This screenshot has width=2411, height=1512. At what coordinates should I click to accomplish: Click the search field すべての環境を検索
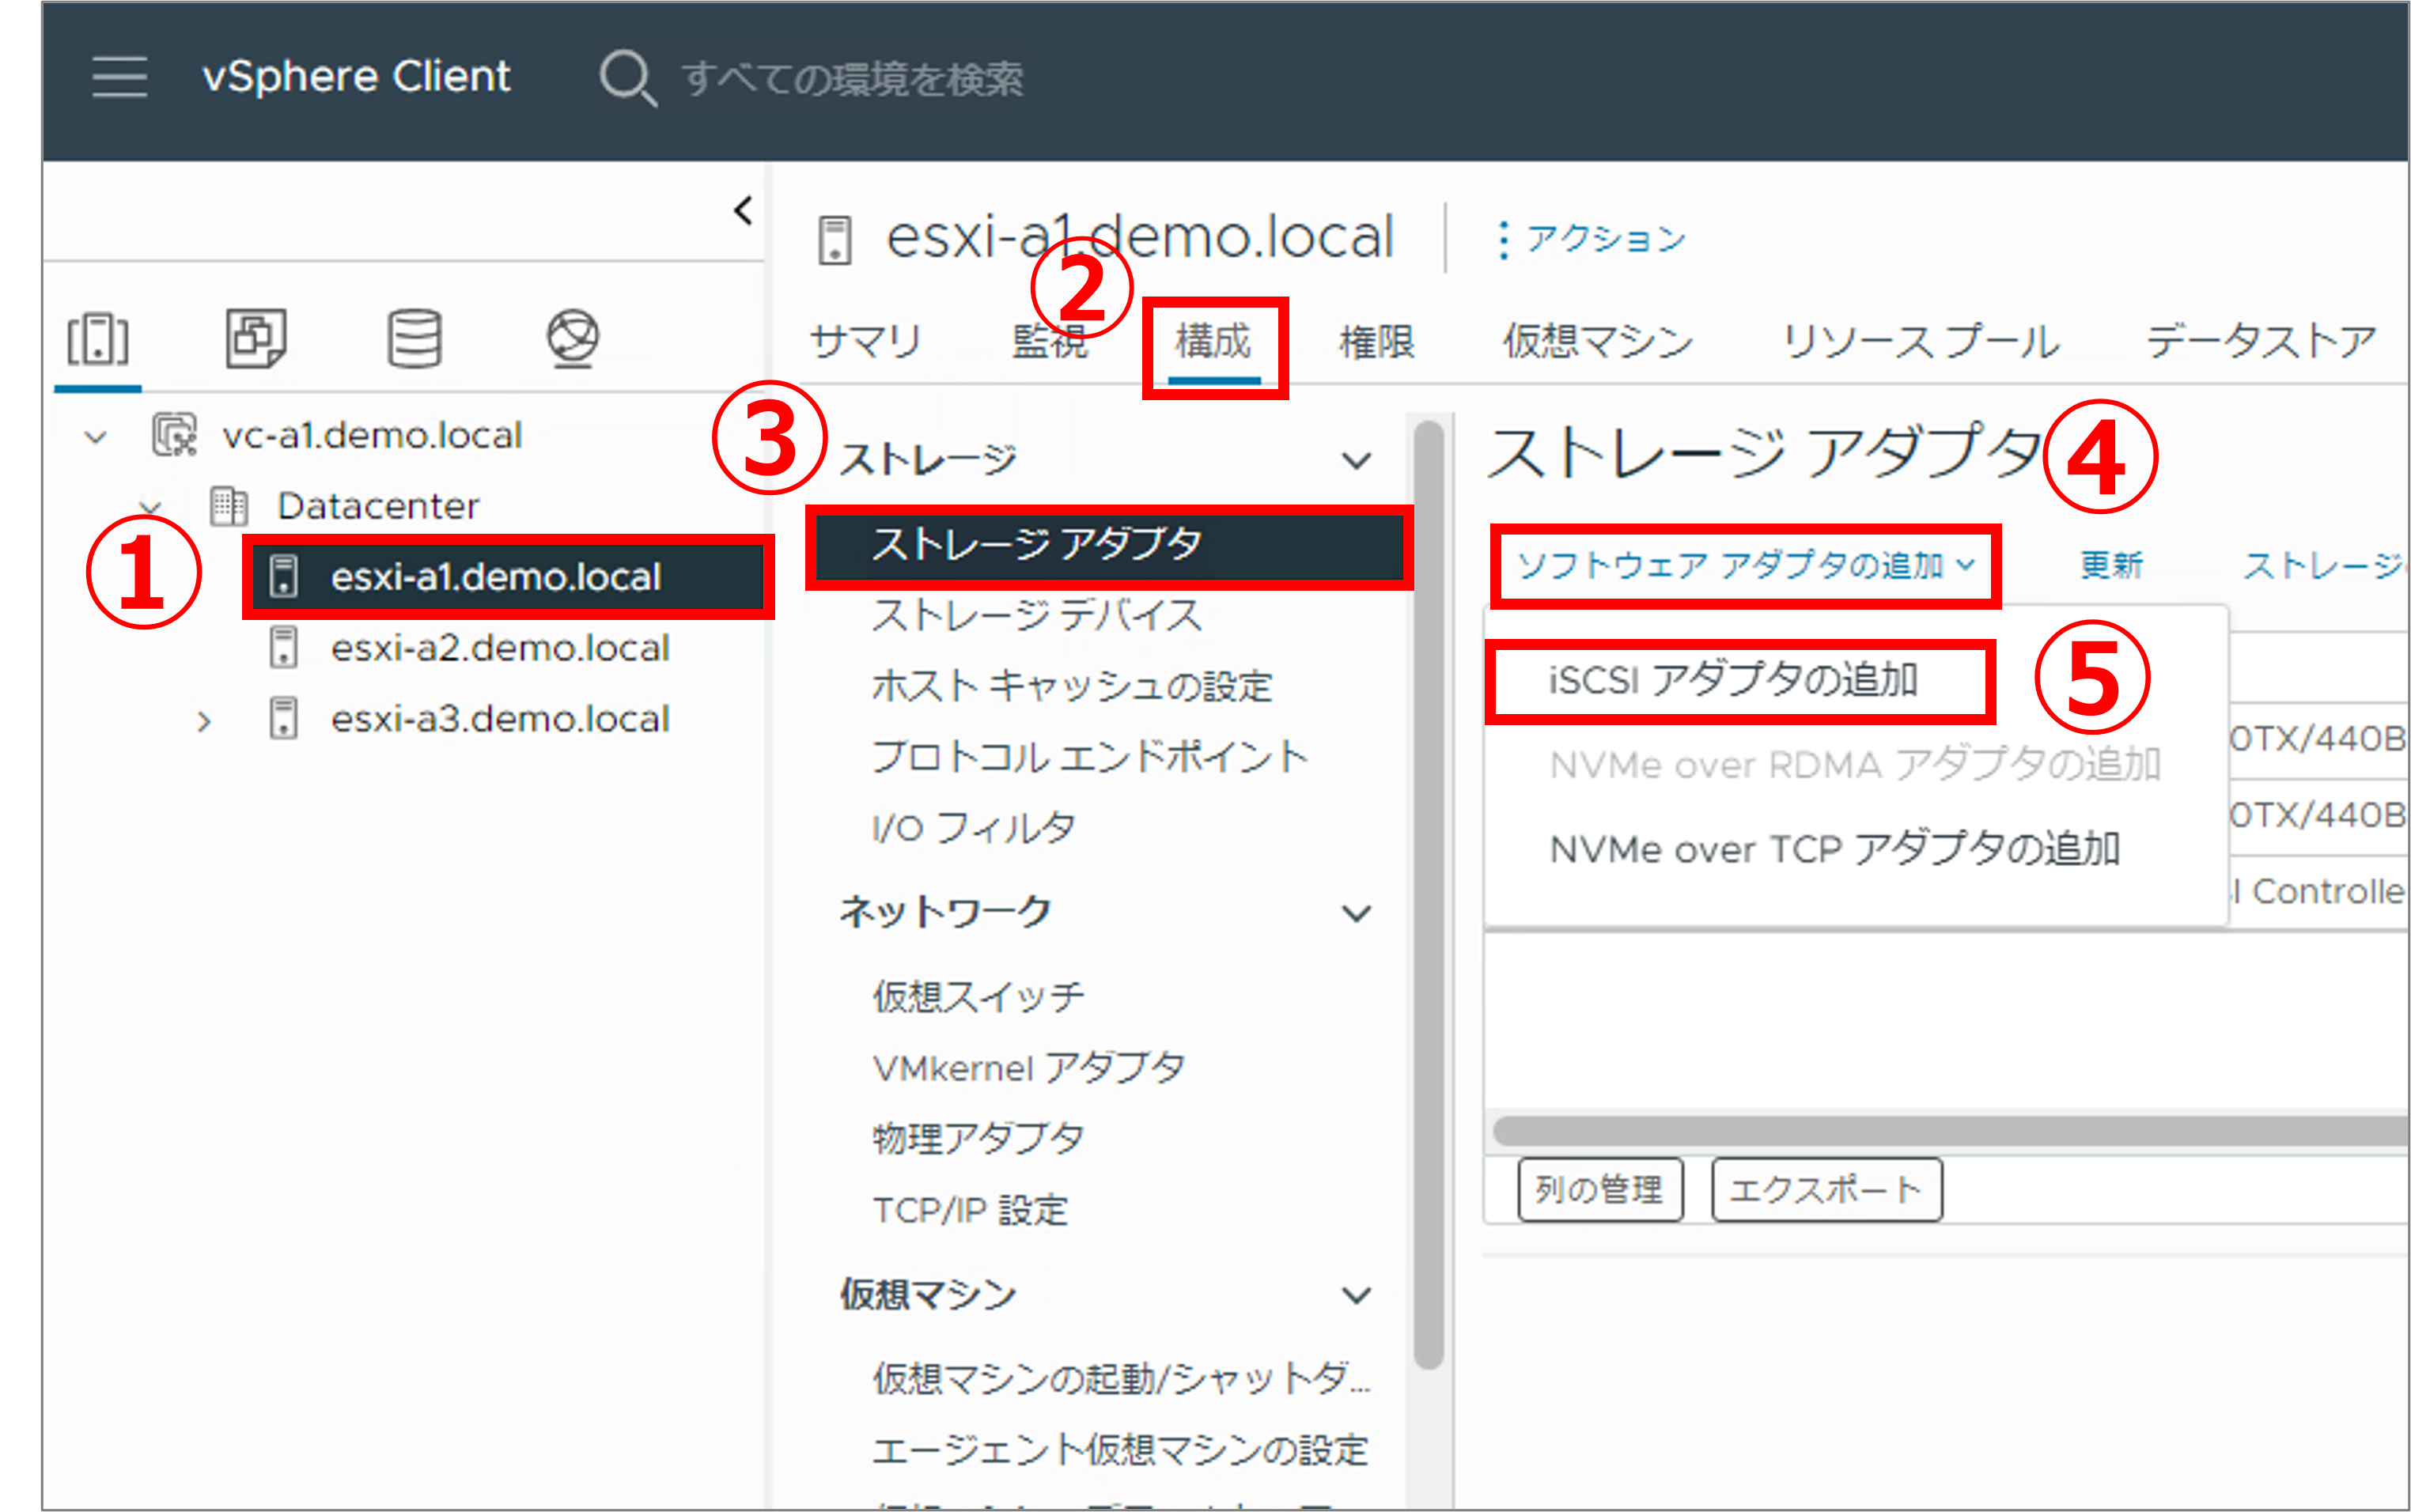[853, 78]
